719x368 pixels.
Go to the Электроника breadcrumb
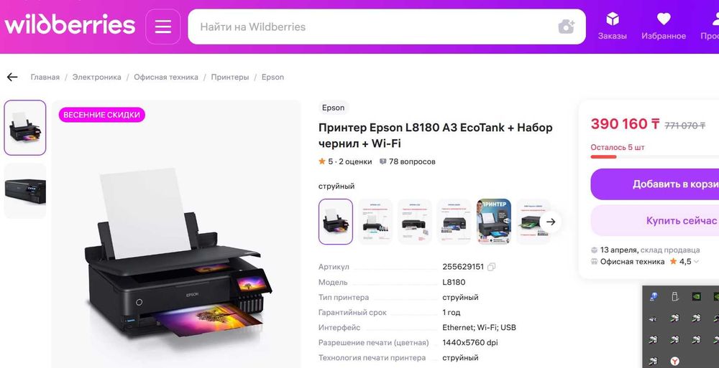[97, 77]
